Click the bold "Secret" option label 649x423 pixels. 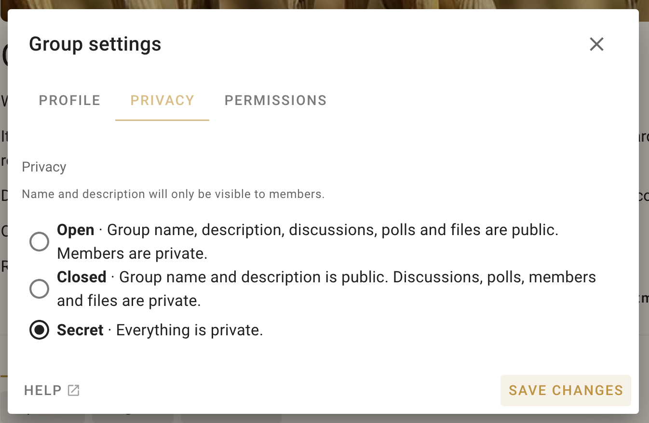[x=80, y=330]
